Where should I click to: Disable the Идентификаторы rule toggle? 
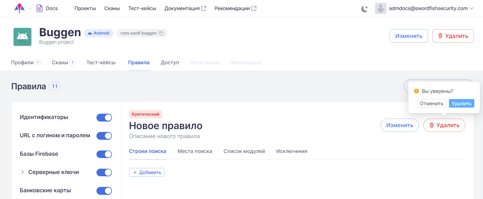point(104,118)
